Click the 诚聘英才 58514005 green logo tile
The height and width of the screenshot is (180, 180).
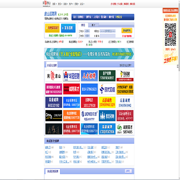coord(125,129)
